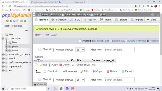The image size is (162, 91).
Task: Select the row checkbox for Coder Shiyar
Action: tap(36, 65)
